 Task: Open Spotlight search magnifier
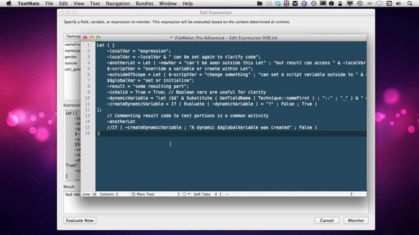pyautogui.click(x=410, y=4)
